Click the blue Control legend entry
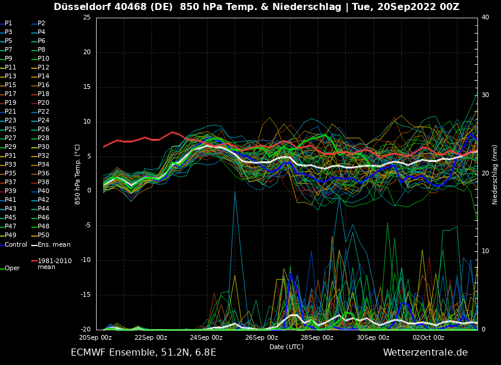 pos(15,244)
